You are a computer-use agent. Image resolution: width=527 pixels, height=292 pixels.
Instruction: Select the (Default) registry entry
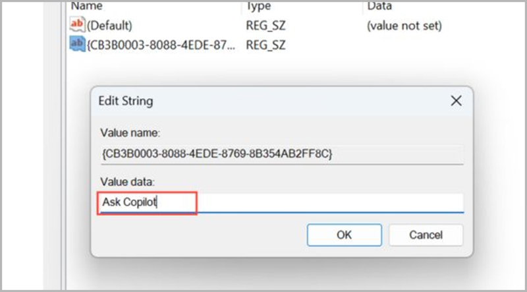point(109,26)
